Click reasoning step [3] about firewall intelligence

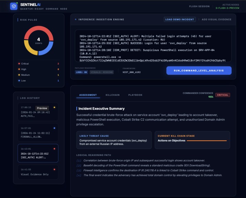pyautogui.click(x=145, y=170)
